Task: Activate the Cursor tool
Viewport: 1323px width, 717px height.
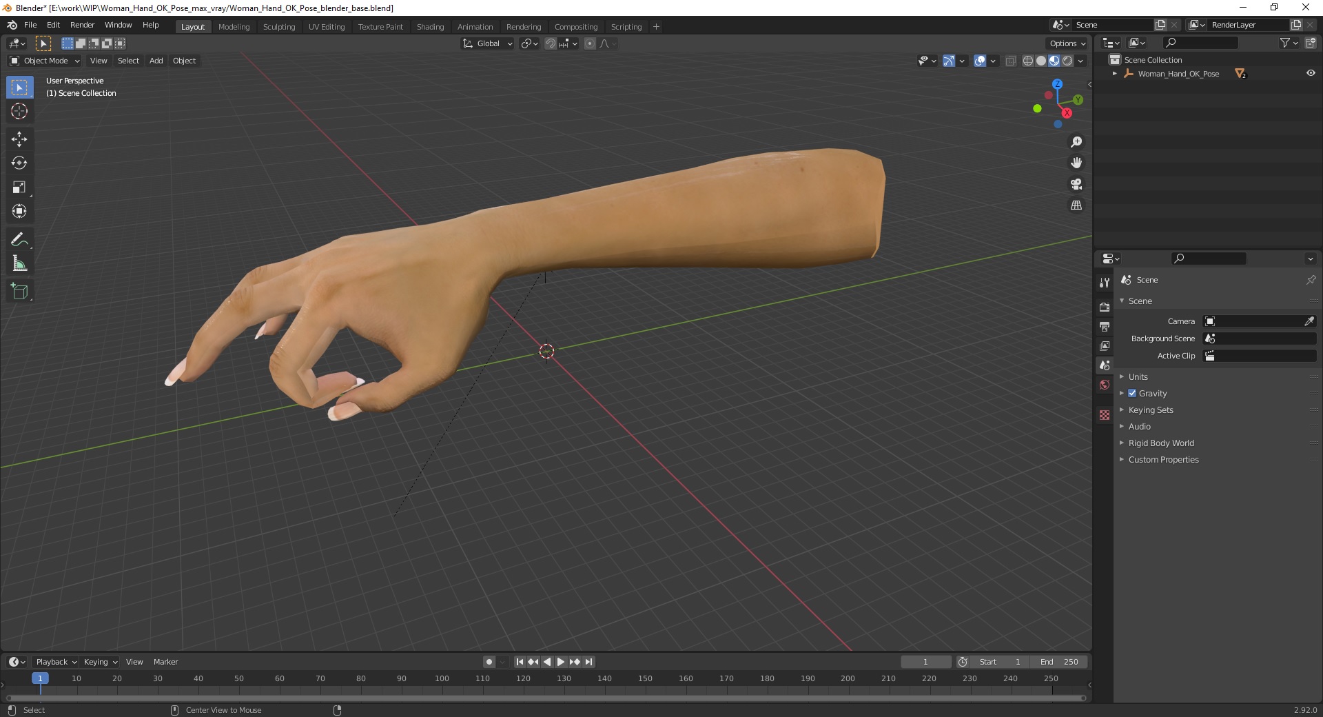Action: click(19, 112)
